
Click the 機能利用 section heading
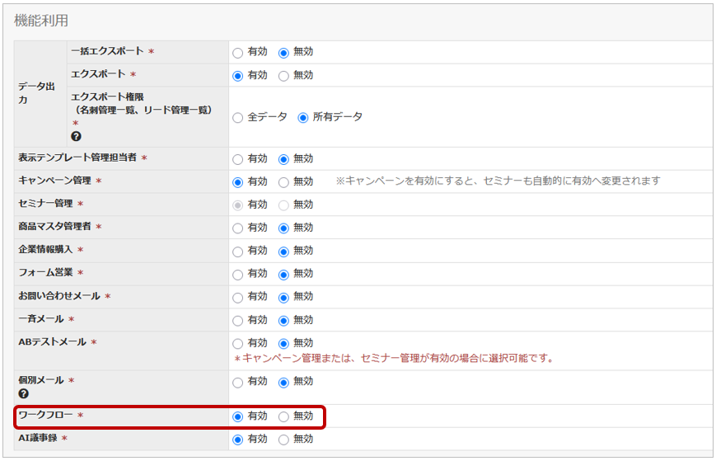click(x=41, y=20)
